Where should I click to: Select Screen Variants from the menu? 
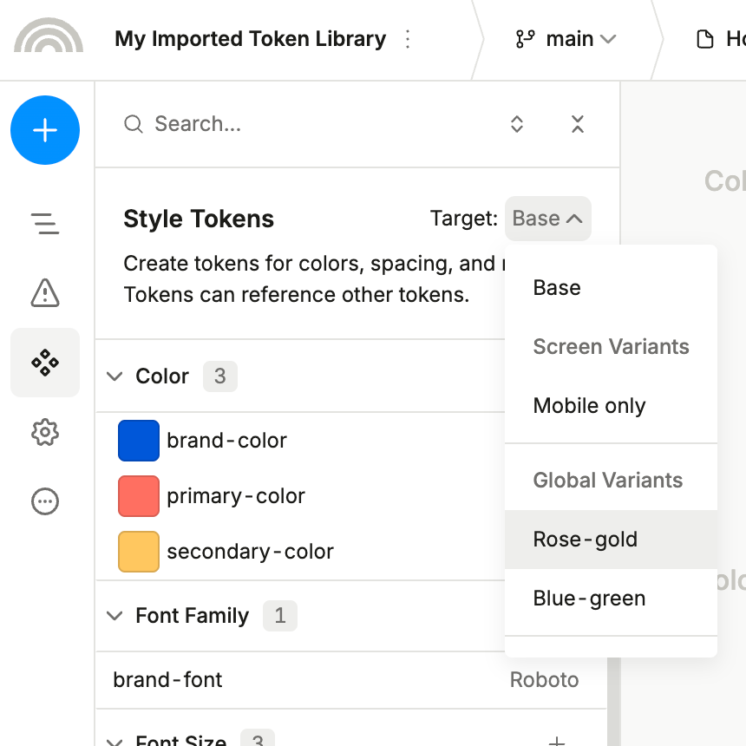click(x=611, y=346)
